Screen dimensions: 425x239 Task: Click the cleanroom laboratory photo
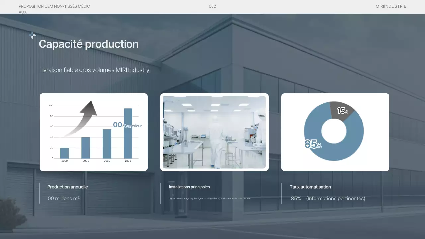click(x=214, y=132)
